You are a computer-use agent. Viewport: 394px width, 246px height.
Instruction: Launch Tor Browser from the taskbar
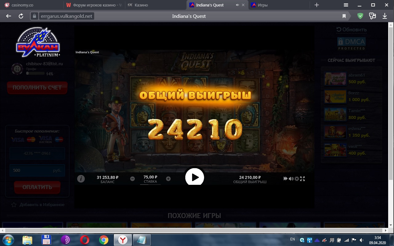[x=65, y=240]
